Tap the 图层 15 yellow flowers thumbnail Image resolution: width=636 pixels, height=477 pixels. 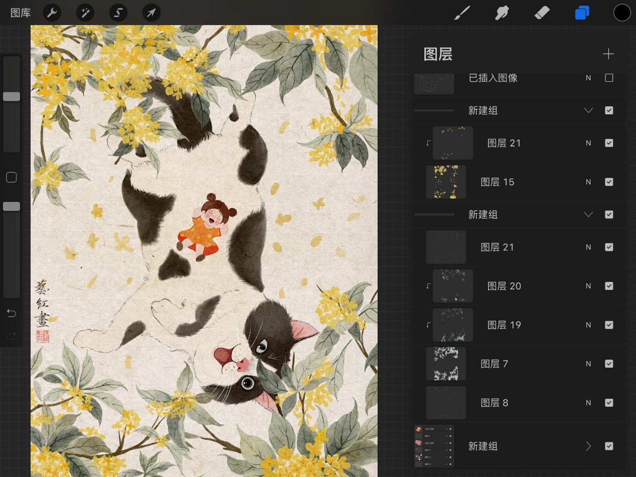pyautogui.click(x=446, y=182)
